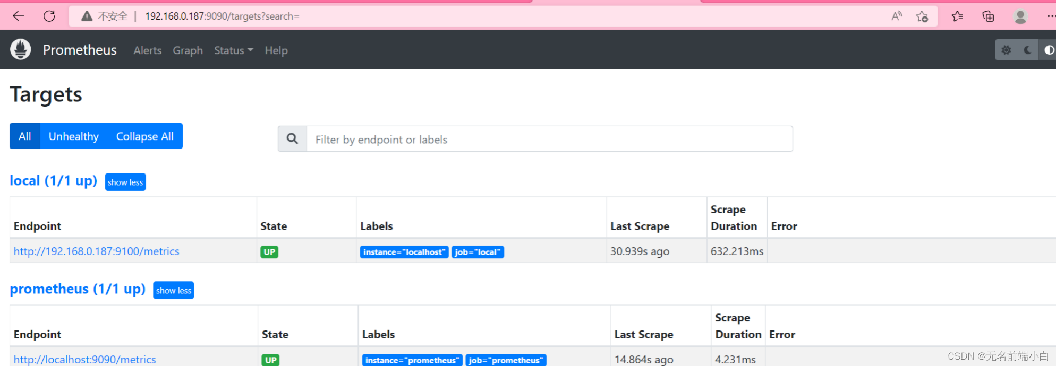This screenshot has width=1056, height=366.
Task: Expand the Status dropdown menu
Action: [x=234, y=50]
